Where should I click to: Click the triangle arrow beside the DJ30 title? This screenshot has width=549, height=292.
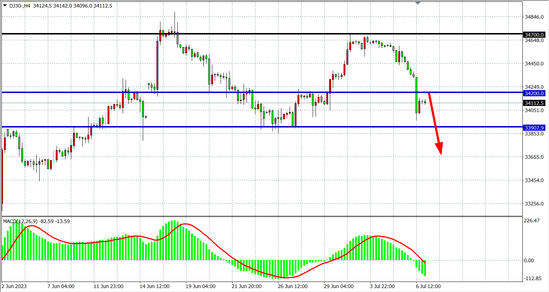[x=5, y=5]
